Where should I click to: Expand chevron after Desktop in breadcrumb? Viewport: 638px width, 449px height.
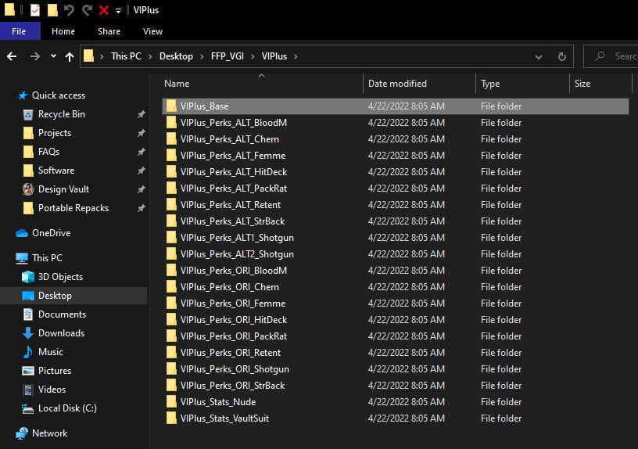(x=202, y=56)
